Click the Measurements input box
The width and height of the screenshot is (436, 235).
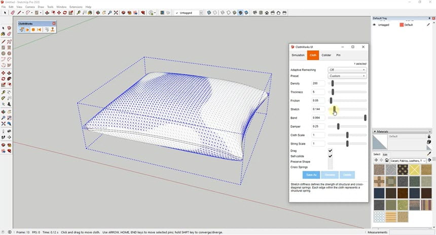pos(411,232)
